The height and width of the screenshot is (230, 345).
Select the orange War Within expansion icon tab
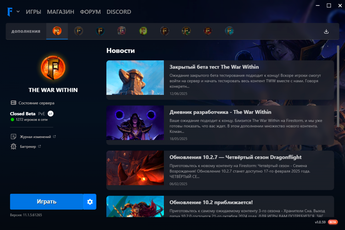57,31
